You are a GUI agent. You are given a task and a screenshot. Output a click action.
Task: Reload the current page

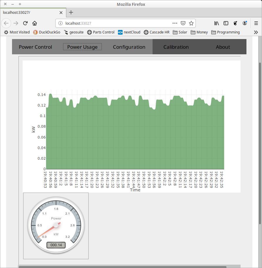click(x=25, y=23)
